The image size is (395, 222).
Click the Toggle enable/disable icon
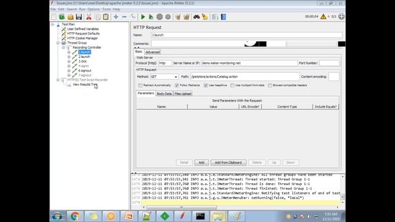pyautogui.click(x=133, y=17)
